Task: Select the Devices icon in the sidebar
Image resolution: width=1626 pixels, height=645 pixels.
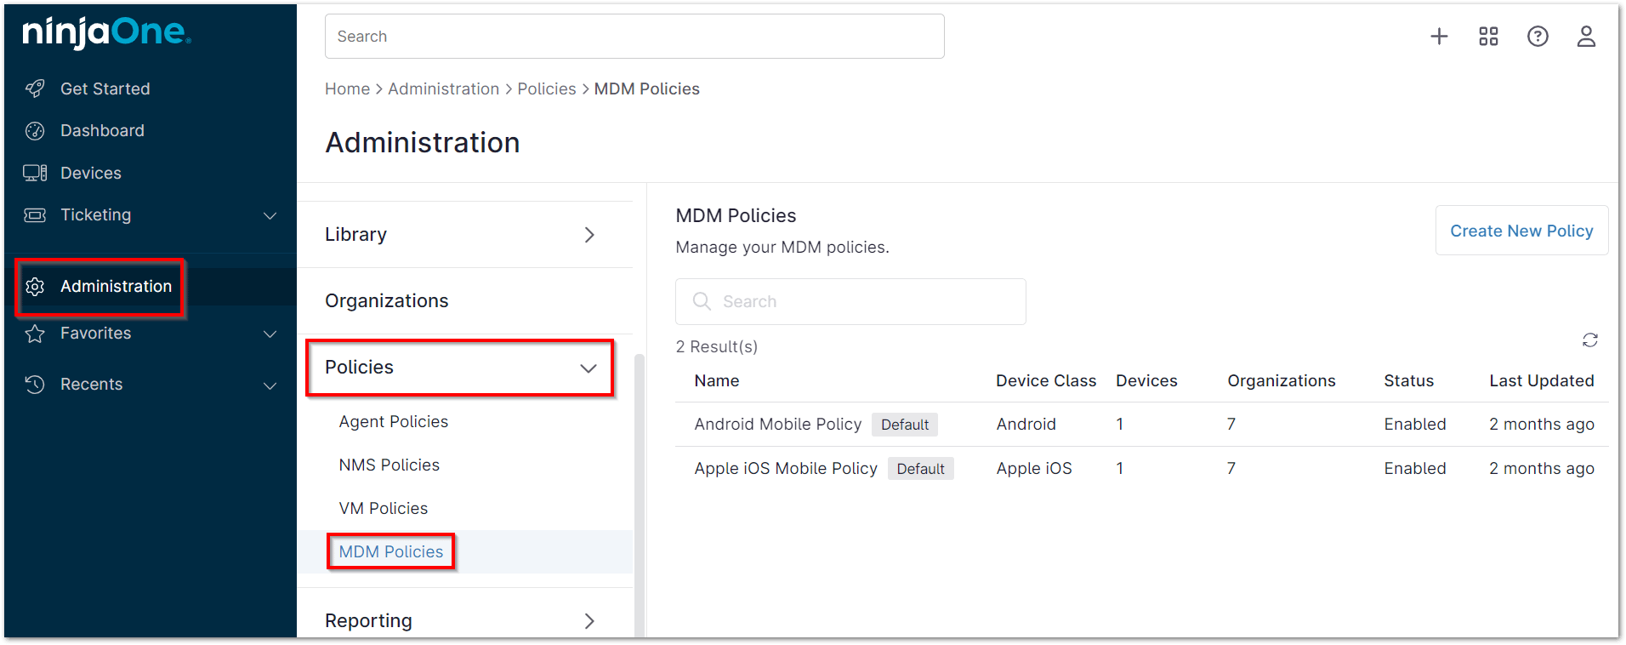Action: pos(34,173)
